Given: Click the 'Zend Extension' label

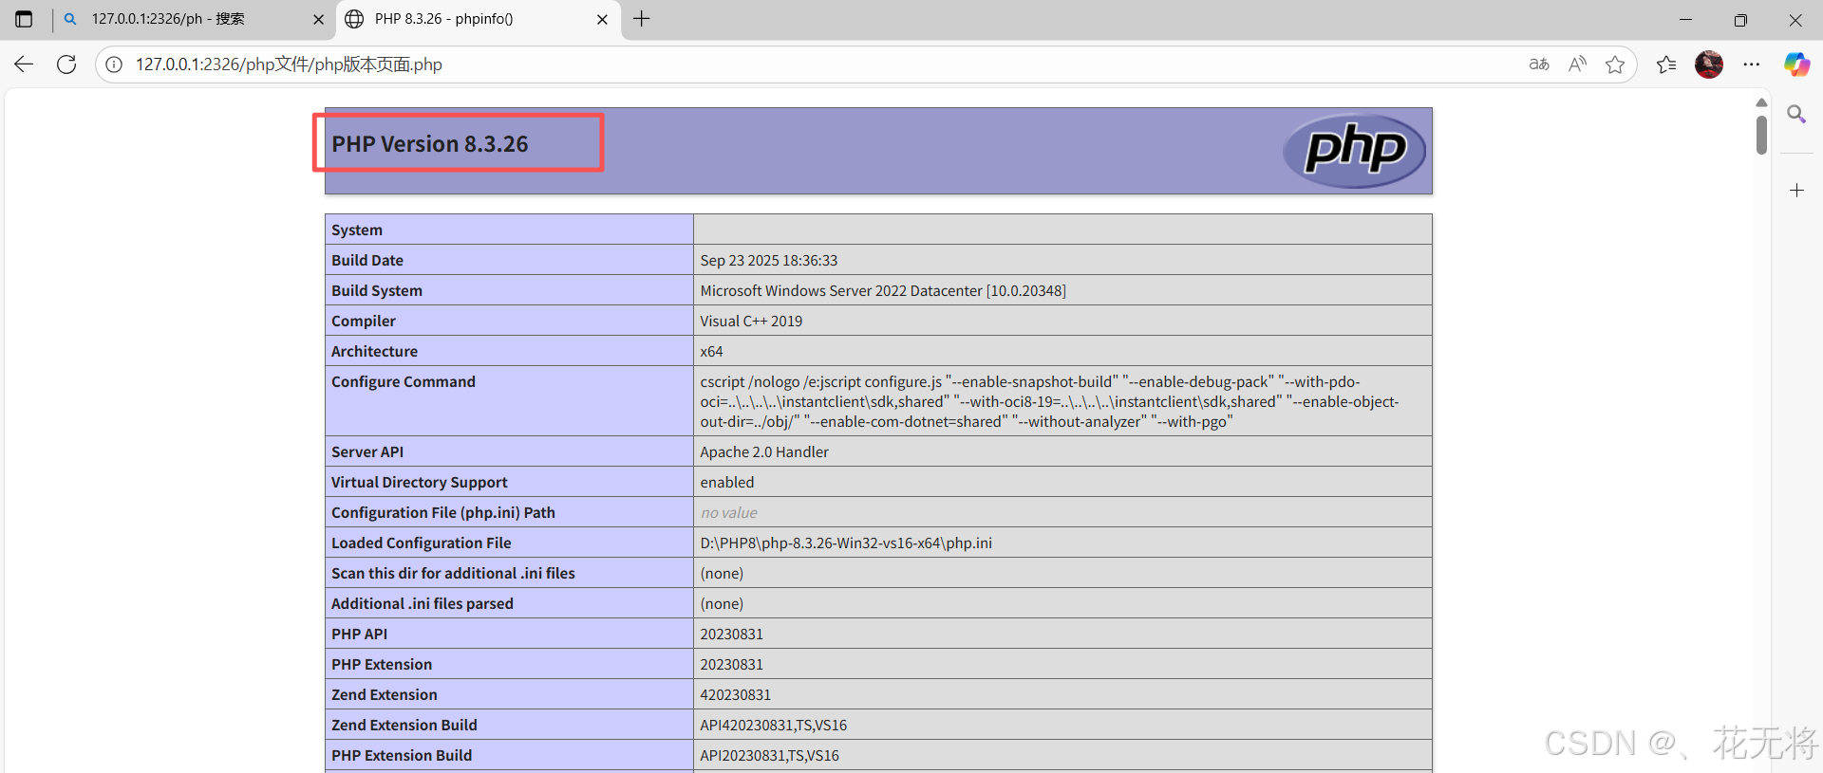Looking at the screenshot, I should pos(385,695).
